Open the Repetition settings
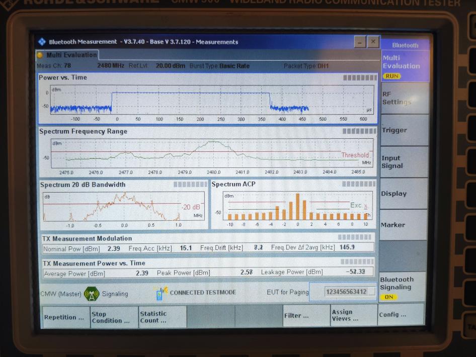 [66, 317]
